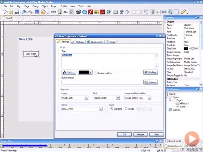Open the Publish menu
Screen dimensions: 203x152
[x=64, y=6]
